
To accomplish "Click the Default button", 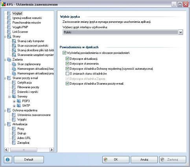I will (29, 160).
